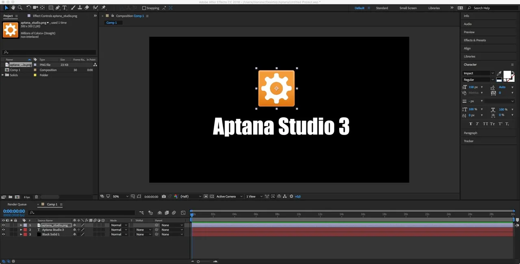Toggle Faux Italic text style
This screenshot has width=520, height=264.
click(x=477, y=124)
